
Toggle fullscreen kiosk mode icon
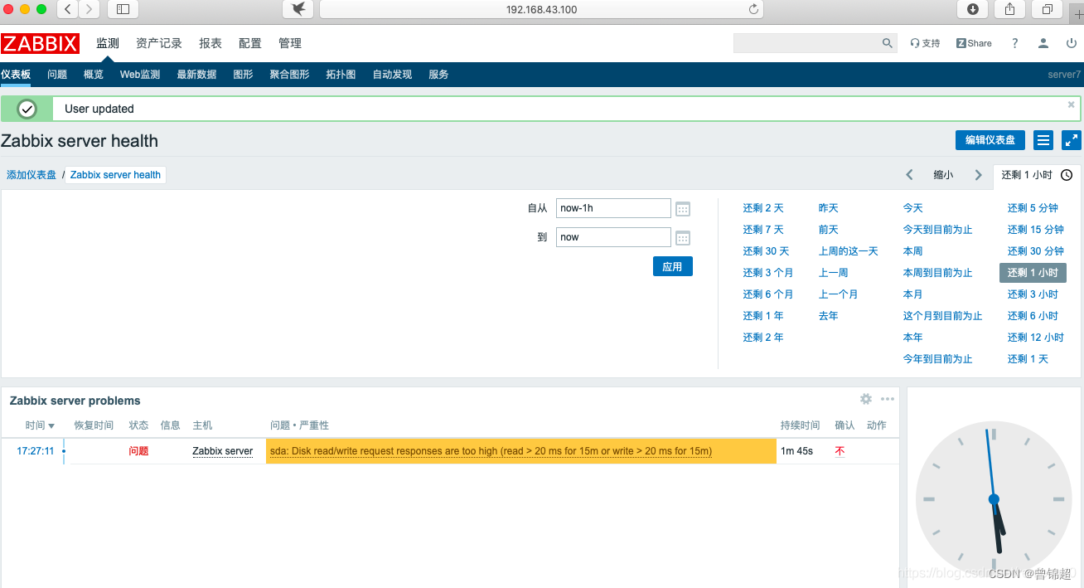[x=1072, y=140]
